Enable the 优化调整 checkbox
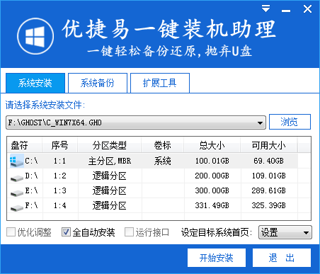 click(11, 232)
